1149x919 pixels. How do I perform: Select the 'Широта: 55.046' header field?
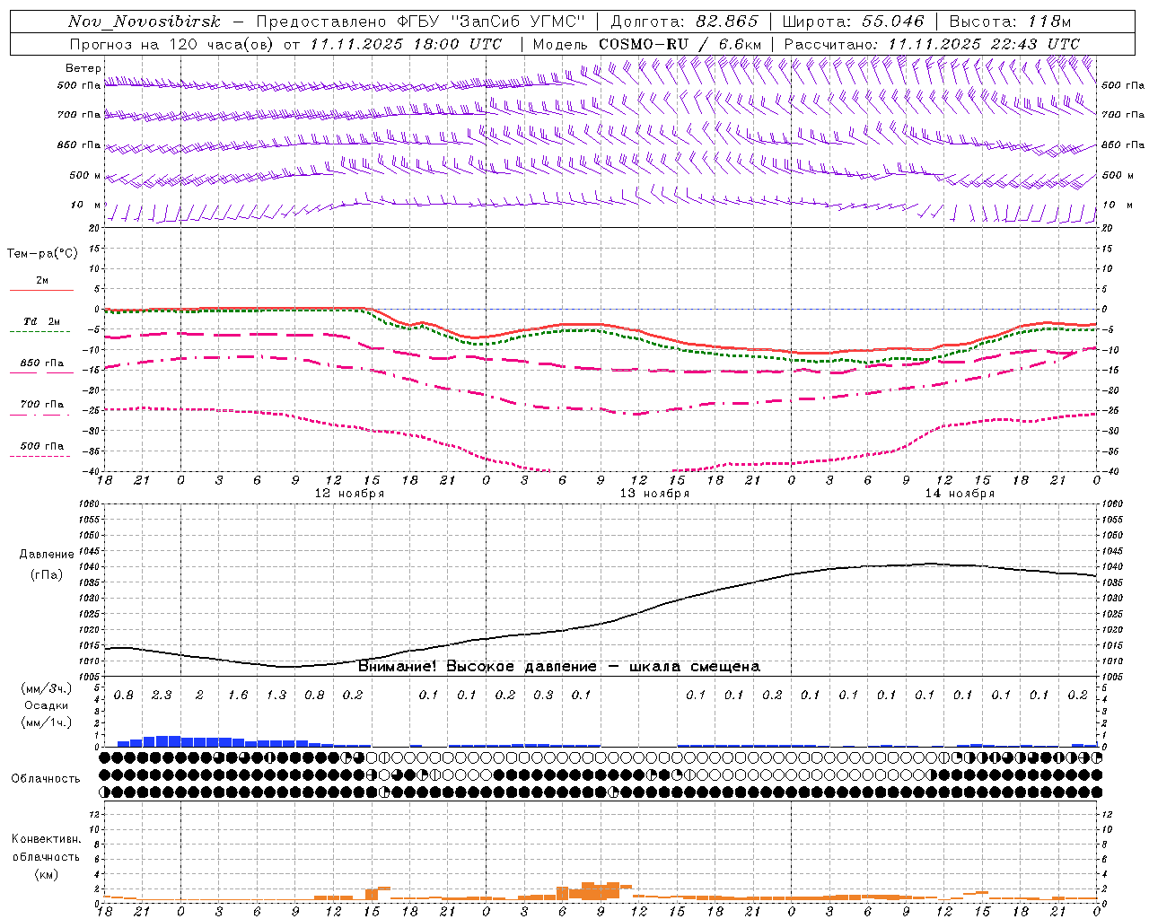(x=853, y=22)
